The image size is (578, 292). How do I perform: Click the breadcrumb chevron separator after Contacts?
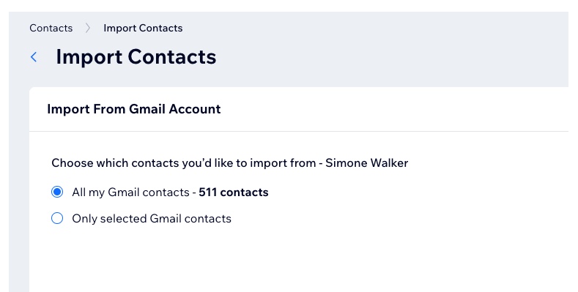pos(88,28)
